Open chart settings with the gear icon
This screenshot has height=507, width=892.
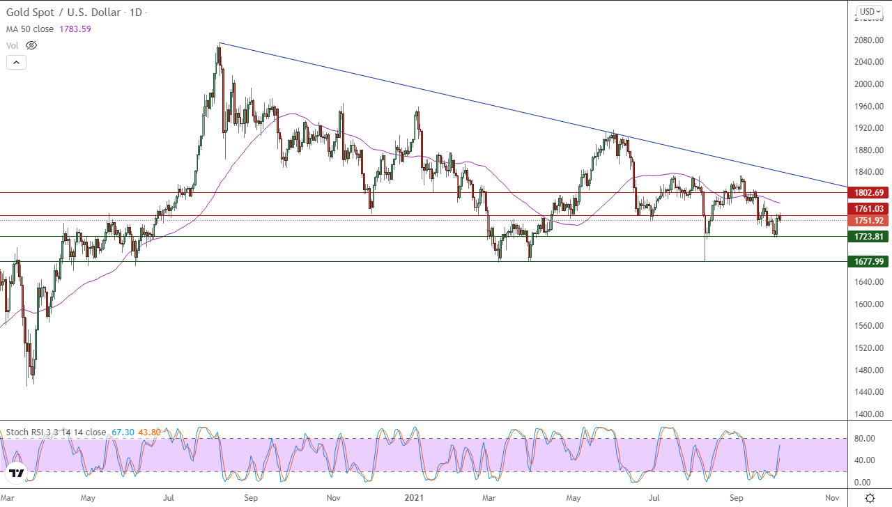pos(870,498)
